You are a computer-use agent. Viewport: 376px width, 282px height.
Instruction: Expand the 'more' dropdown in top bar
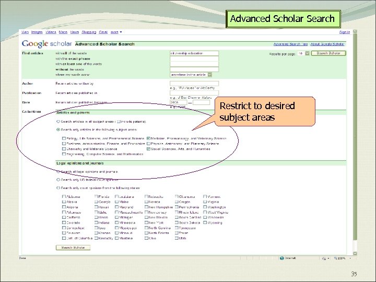click(116, 32)
